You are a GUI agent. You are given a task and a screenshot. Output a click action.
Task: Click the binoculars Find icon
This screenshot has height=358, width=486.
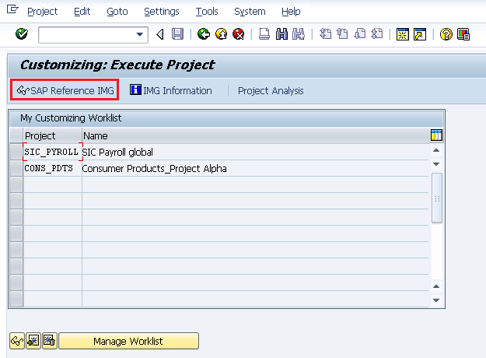point(281,33)
